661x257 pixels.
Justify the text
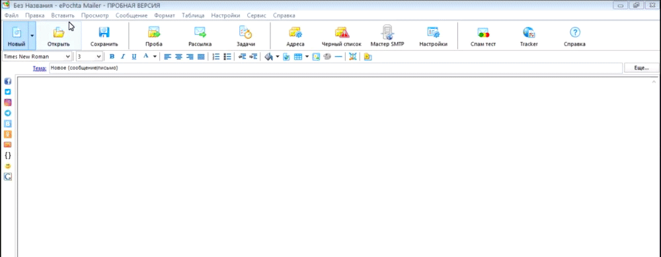201,56
